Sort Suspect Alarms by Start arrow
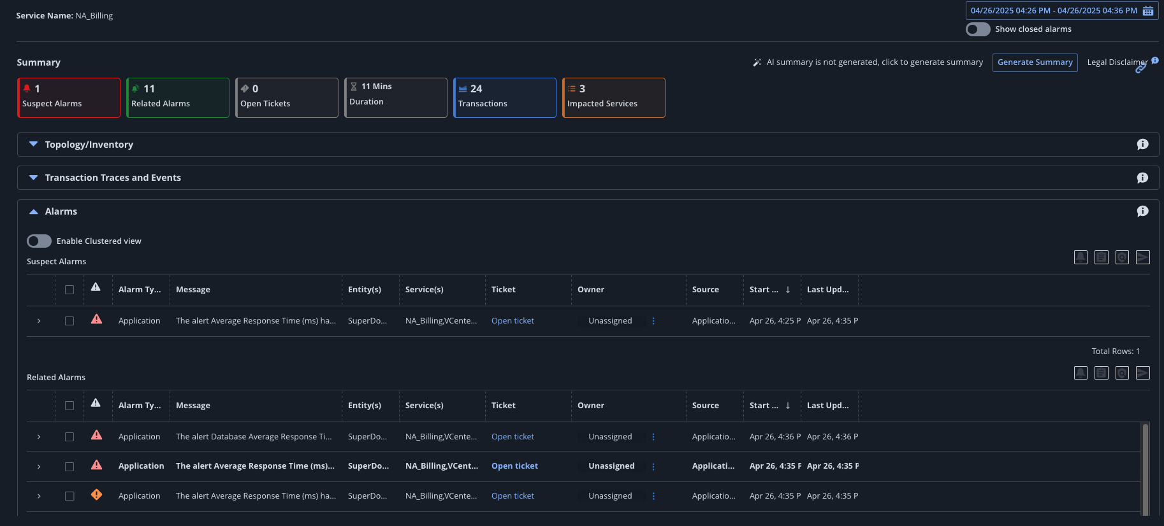 point(788,290)
